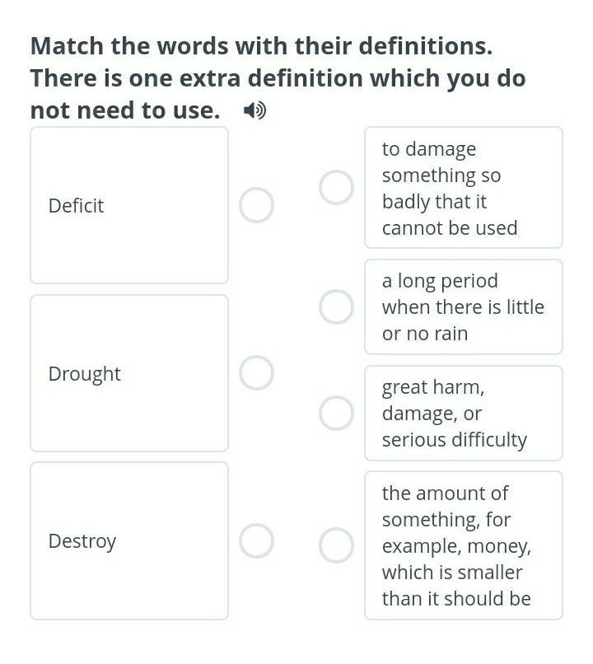Click the Deficit word card

point(129,205)
